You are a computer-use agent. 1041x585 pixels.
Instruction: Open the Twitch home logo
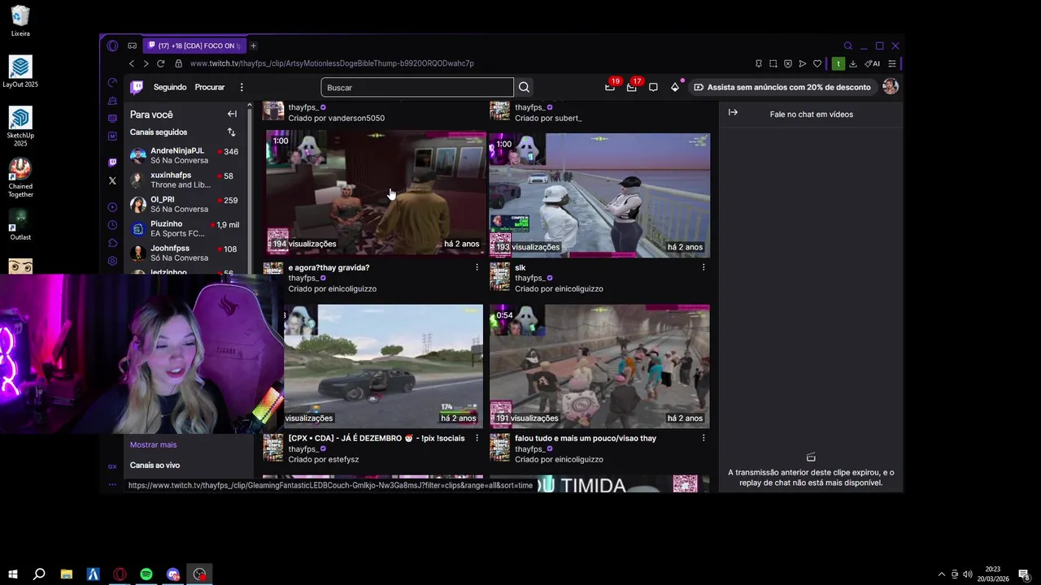137,87
